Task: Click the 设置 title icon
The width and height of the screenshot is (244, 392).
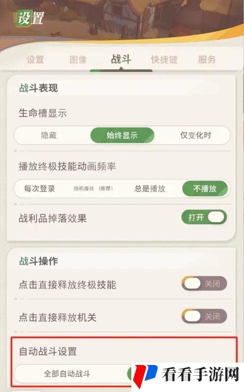Action: [x=30, y=18]
